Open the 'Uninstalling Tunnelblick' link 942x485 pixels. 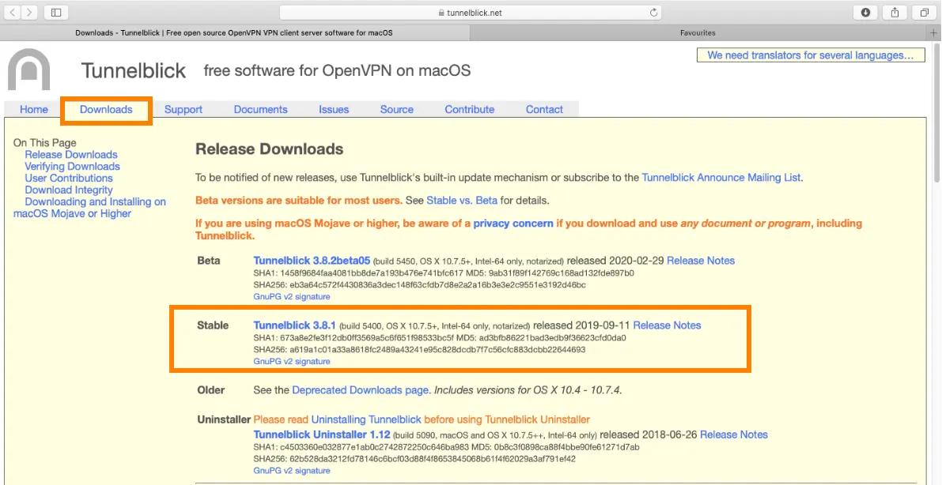(x=366, y=419)
